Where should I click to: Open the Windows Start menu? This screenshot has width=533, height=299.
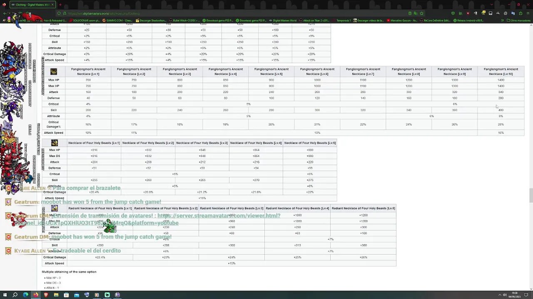point(5,295)
